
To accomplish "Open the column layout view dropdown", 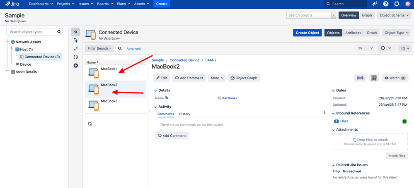I will tap(404, 48).
